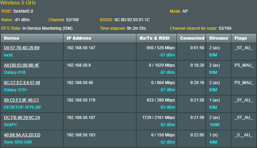Click IP address 192.168.50.107
Image resolution: width=257 pixels, height=148 pixels.
pos(81,118)
